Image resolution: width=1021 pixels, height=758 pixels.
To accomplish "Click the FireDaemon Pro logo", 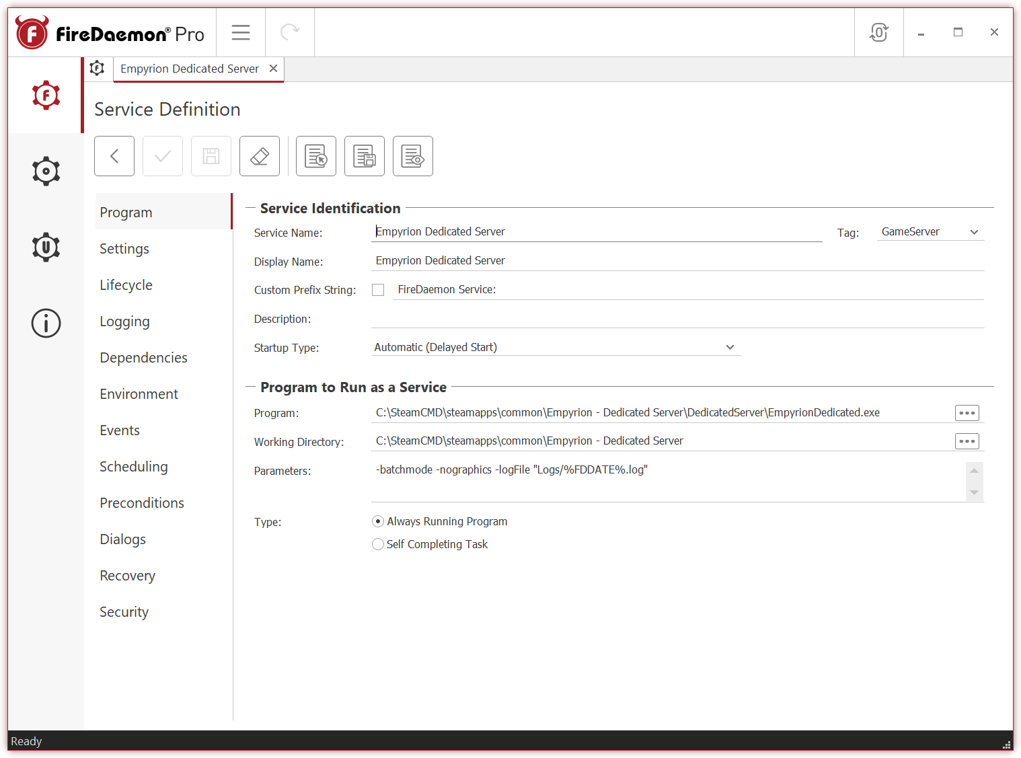I will [110, 33].
